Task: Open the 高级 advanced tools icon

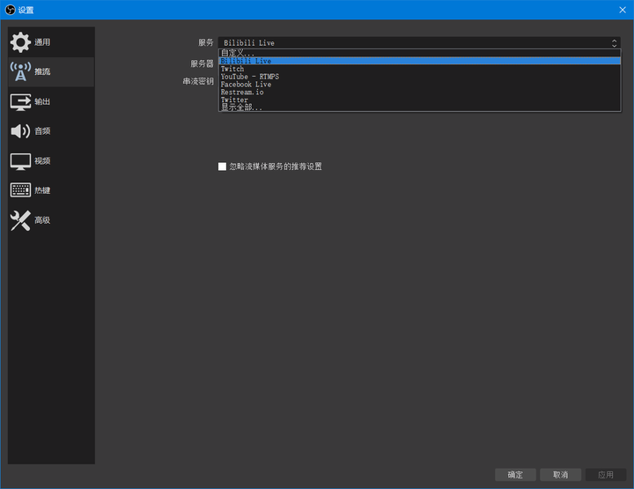Action: [x=20, y=220]
